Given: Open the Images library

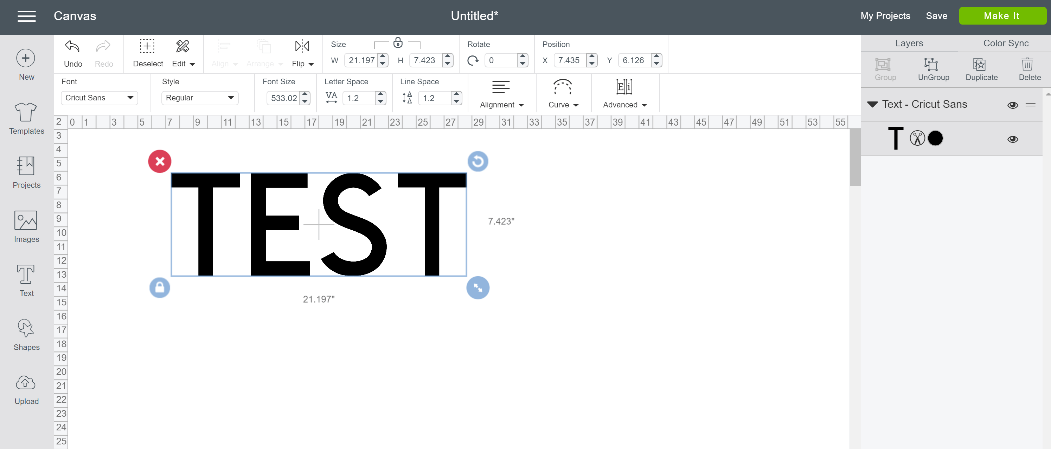Looking at the screenshot, I should pyautogui.click(x=26, y=226).
